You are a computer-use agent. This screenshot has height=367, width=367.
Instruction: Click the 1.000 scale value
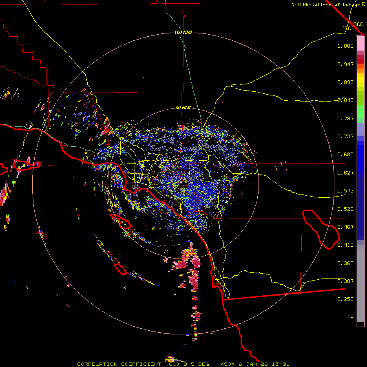345,46
